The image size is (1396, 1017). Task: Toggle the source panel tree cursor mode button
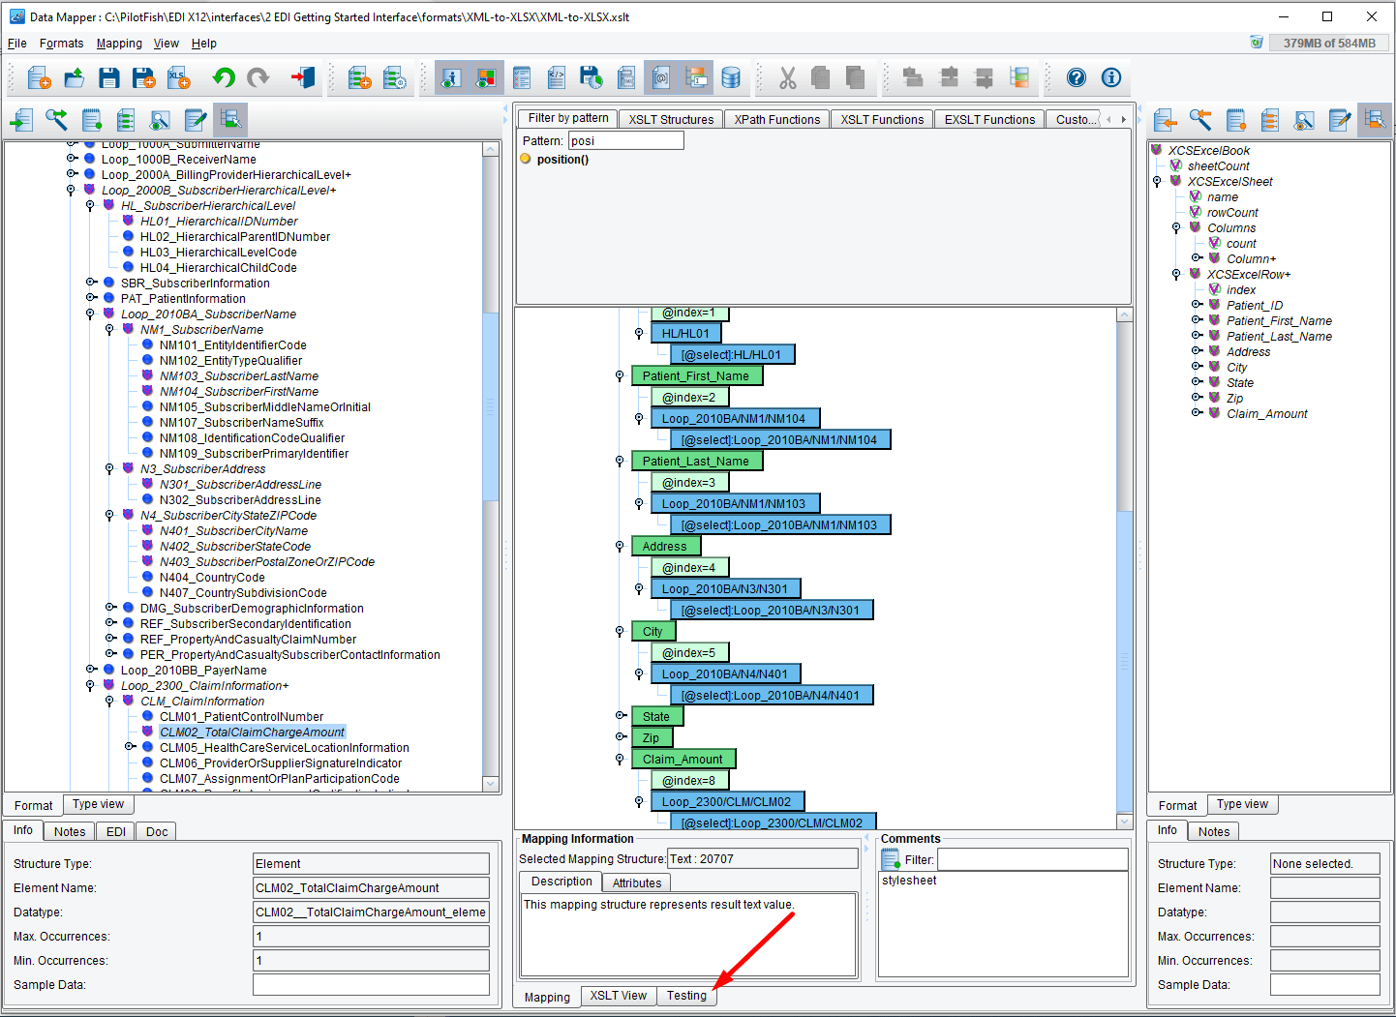coord(230,120)
